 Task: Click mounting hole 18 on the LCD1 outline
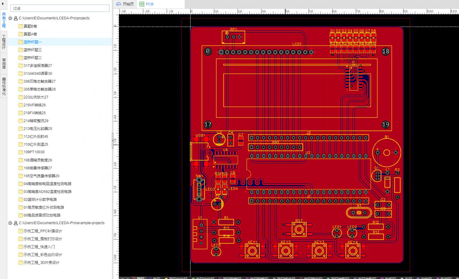pyautogui.click(x=386, y=51)
